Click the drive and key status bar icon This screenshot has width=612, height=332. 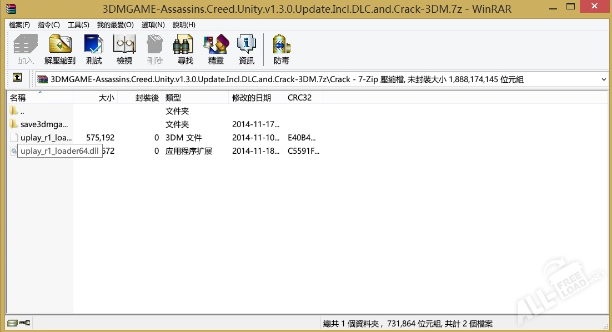tap(19, 323)
